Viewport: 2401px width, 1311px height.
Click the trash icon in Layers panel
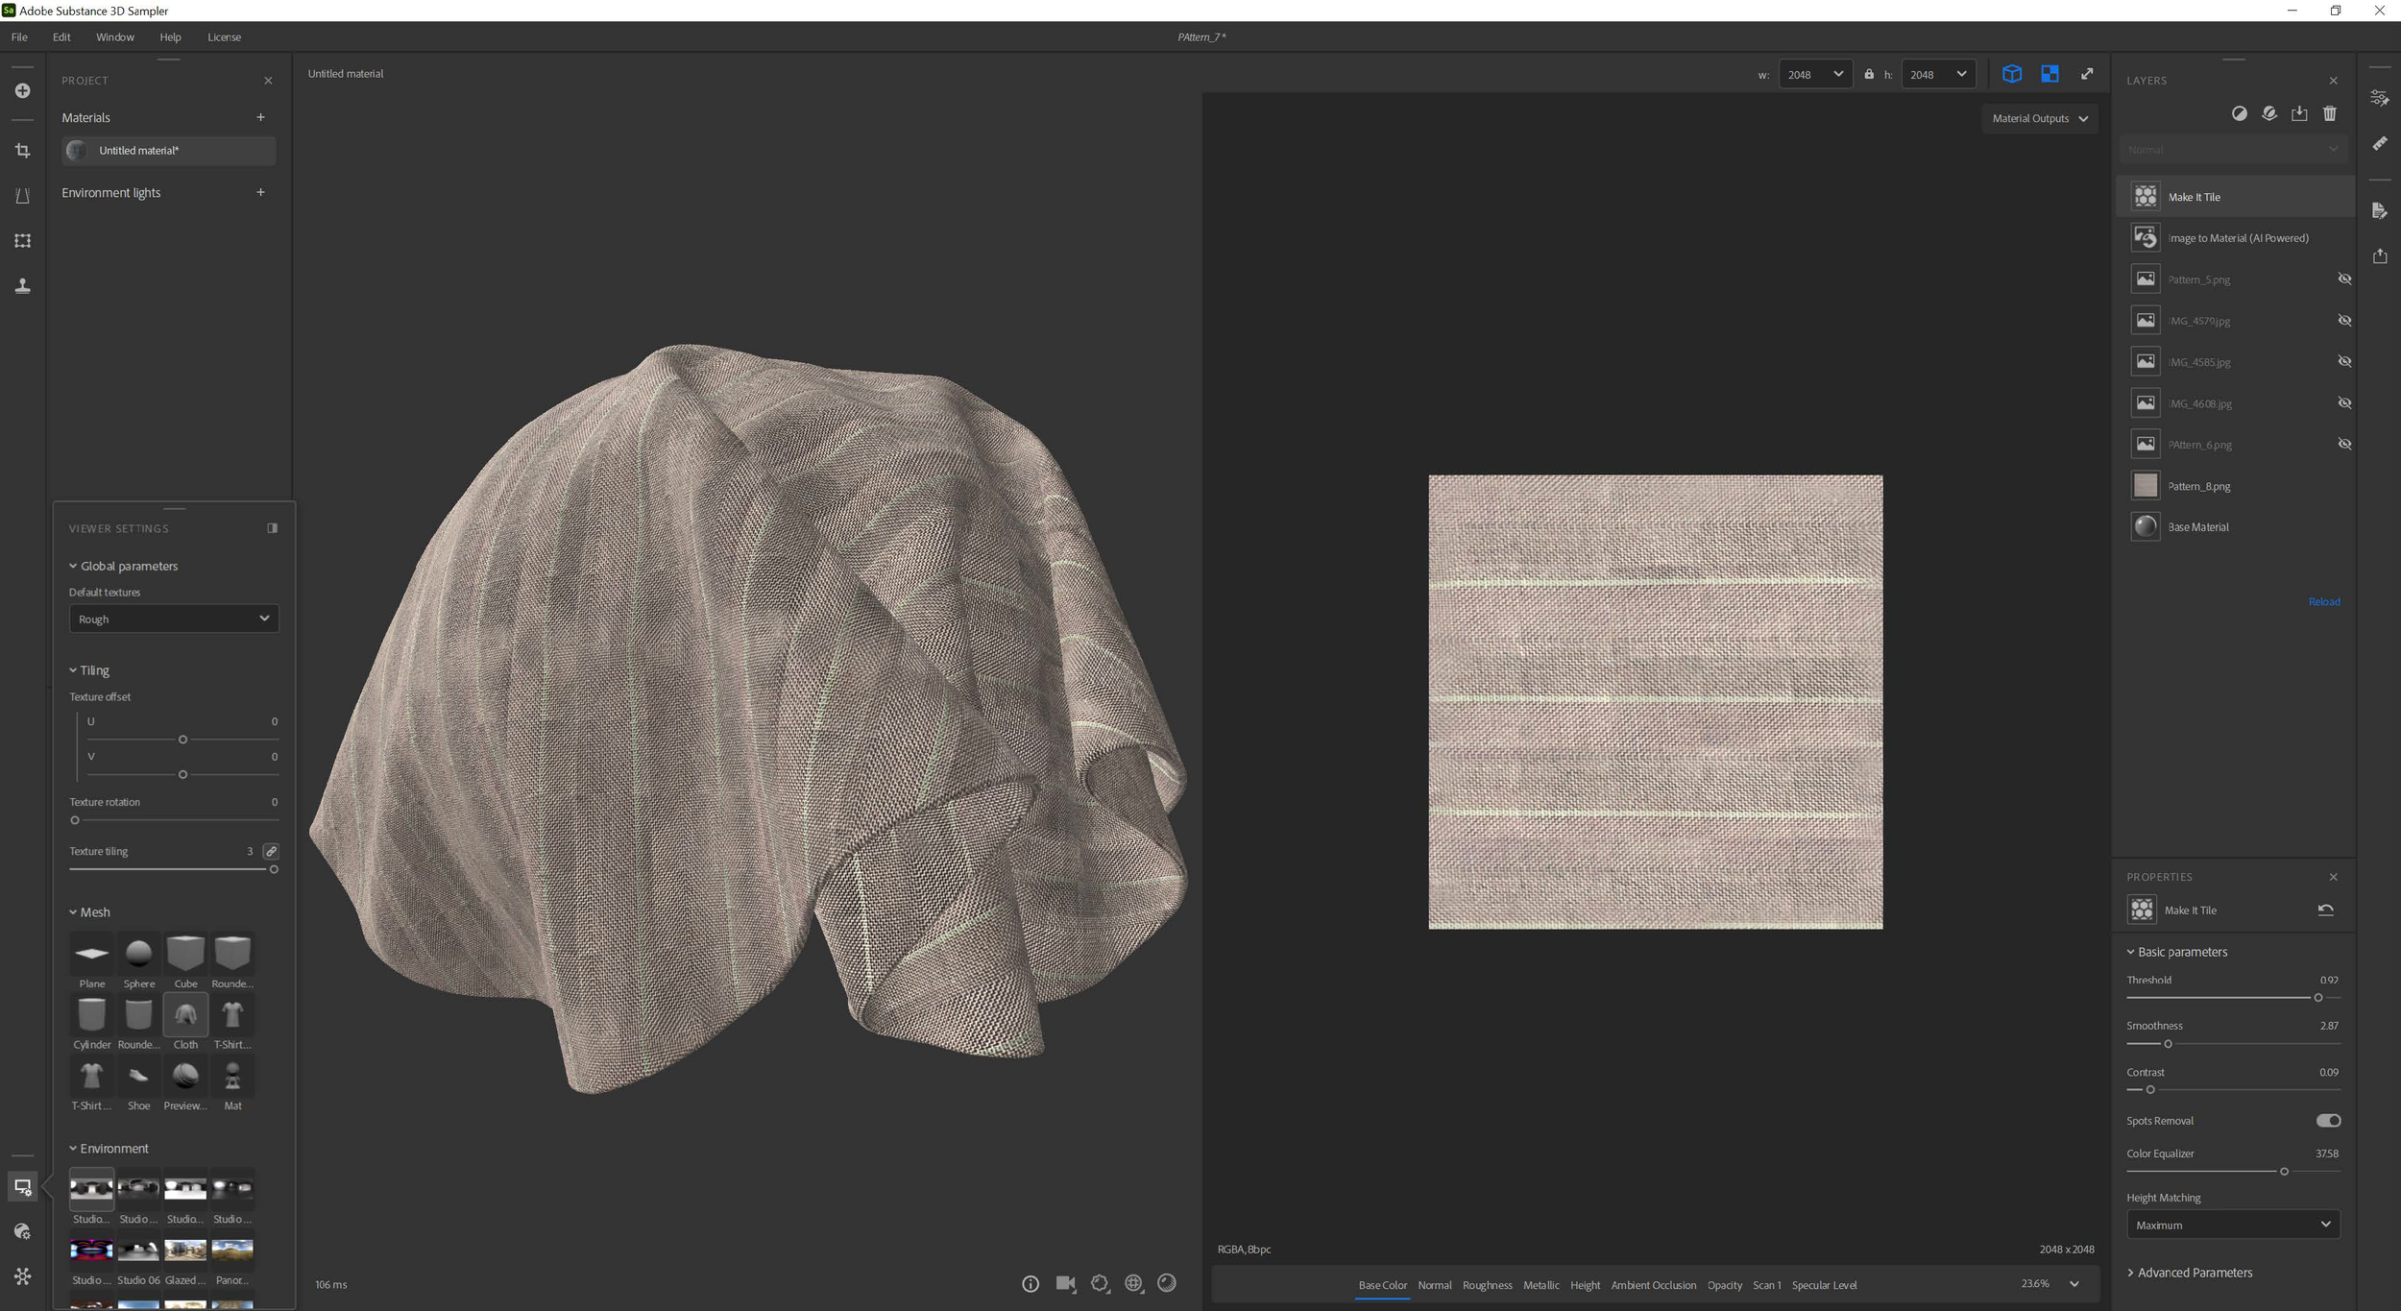[x=2329, y=113]
